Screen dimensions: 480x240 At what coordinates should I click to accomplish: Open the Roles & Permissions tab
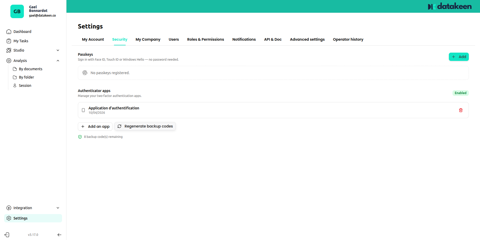click(x=205, y=39)
